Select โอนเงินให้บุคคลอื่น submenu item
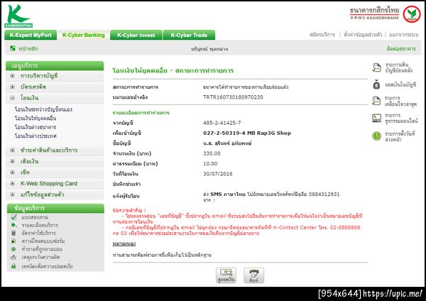This screenshot has height=301, width=426. [x=35, y=118]
